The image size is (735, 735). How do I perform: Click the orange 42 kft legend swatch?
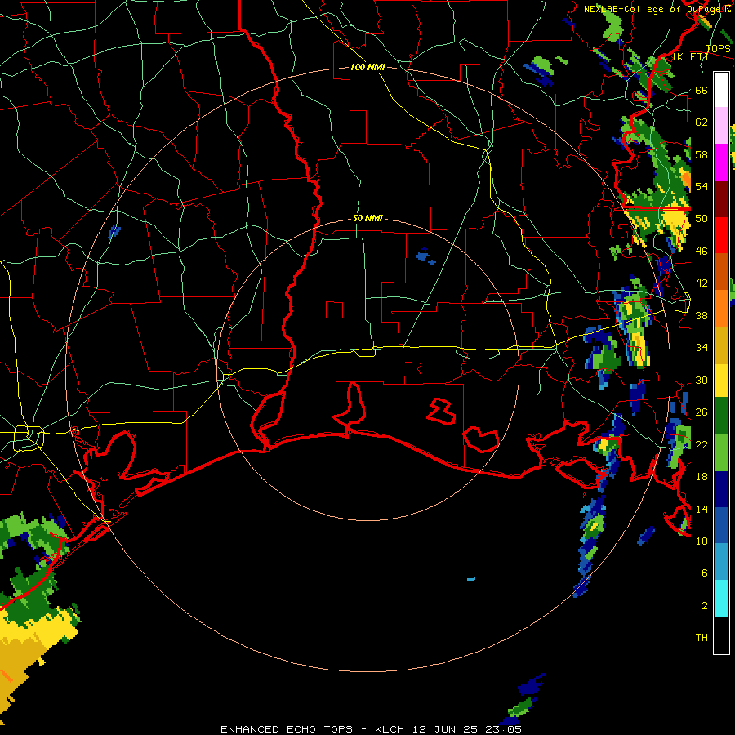721,272
